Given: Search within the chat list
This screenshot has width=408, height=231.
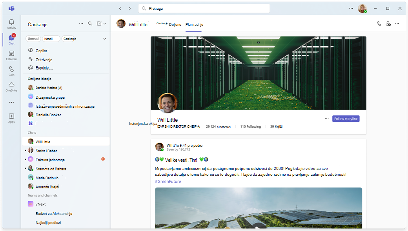Looking at the screenshot, I should pyautogui.click(x=90, y=23).
